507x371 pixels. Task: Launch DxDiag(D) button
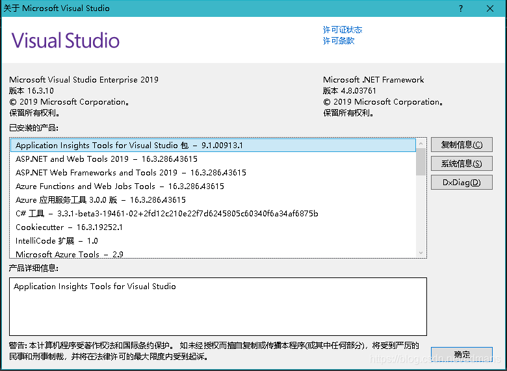[461, 183]
